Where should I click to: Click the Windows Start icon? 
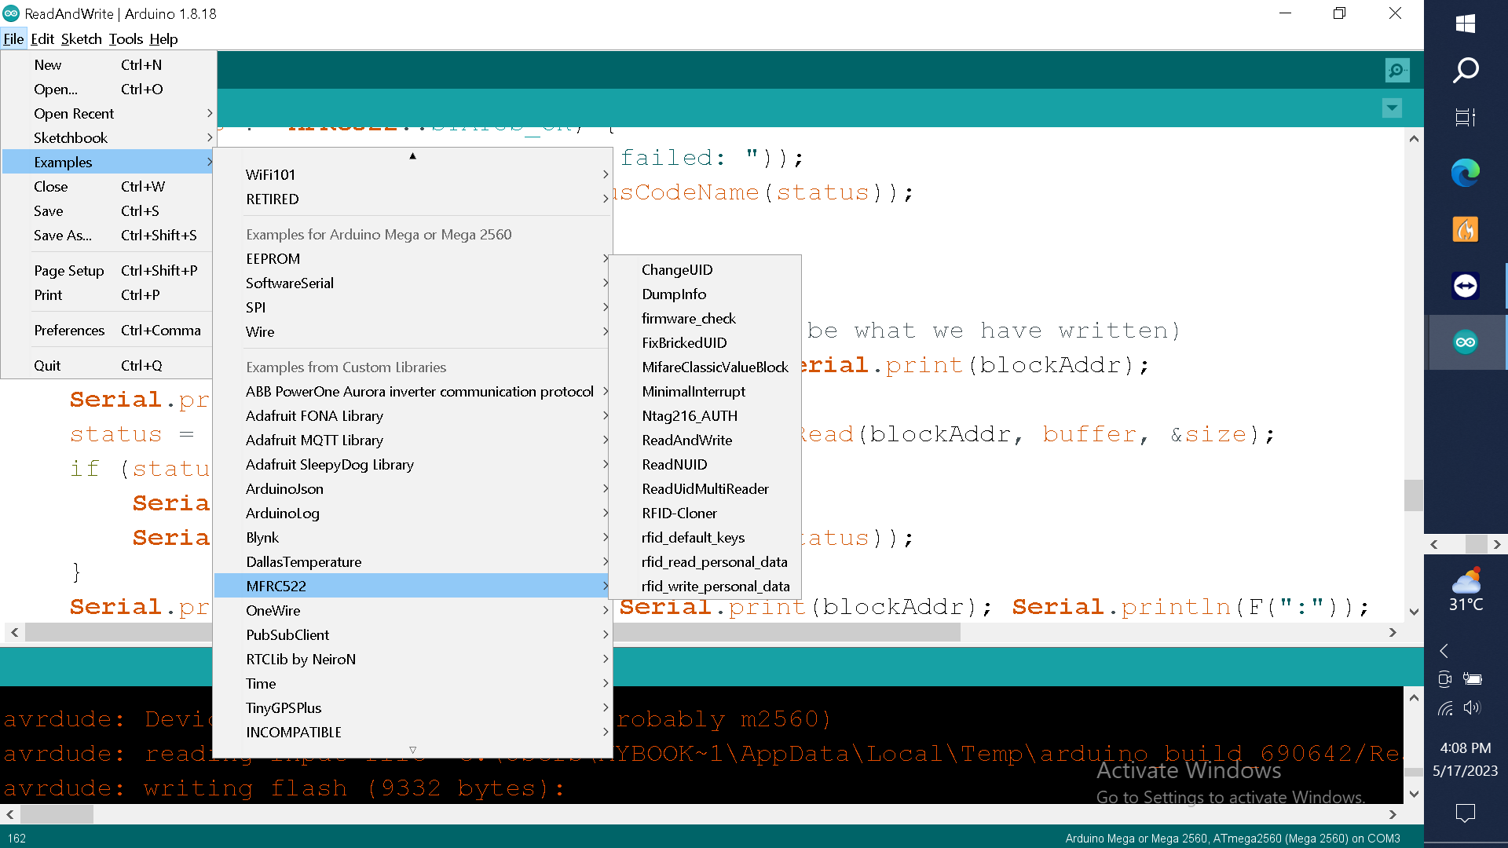pyautogui.click(x=1465, y=24)
